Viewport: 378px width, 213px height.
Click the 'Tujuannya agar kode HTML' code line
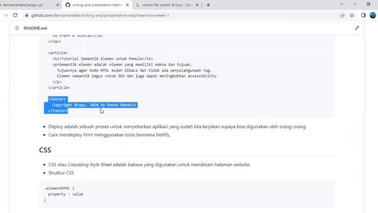134,70
